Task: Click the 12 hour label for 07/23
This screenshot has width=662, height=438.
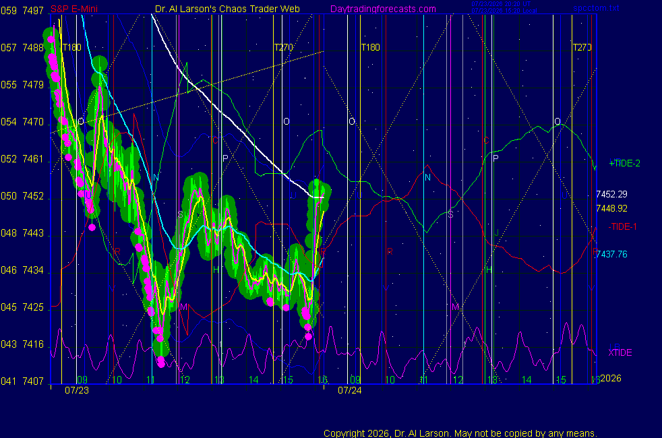Action: coord(185,380)
